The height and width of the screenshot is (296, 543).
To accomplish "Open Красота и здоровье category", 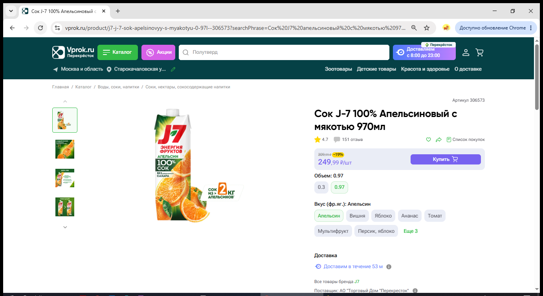I will [425, 69].
